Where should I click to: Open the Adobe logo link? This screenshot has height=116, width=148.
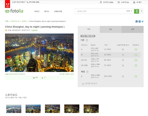point(7,4)
